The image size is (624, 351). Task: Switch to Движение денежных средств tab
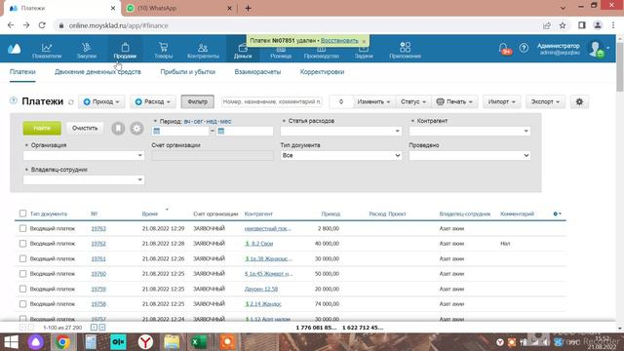97,72
